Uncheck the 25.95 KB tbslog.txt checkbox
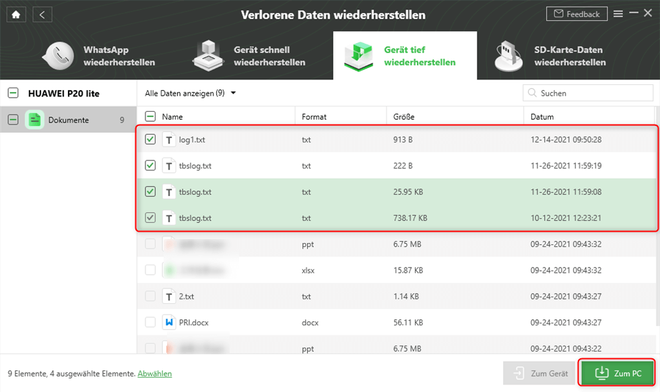This screenshot has width=660, height=392. 150,191
